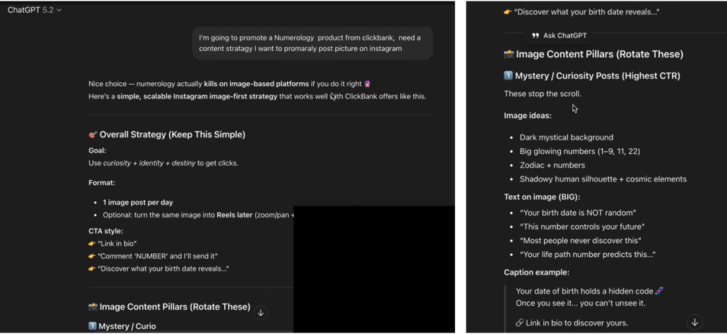The image size is (727, 334).
Task: Click the bullet "Your birth date is NOT random"
Action: pyautogui.click(x=578, y=213)
